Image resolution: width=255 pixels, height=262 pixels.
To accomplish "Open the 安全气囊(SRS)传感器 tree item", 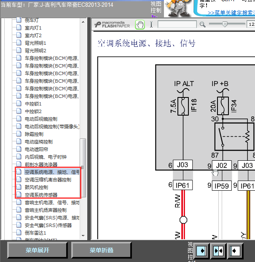I will tap(48, 225).
